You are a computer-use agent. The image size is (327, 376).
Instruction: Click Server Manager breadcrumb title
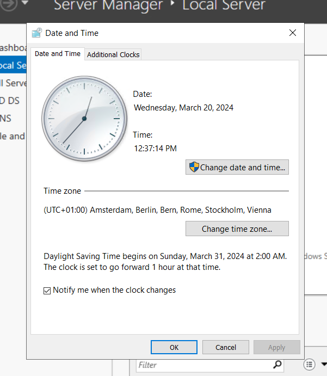[108, 5]
